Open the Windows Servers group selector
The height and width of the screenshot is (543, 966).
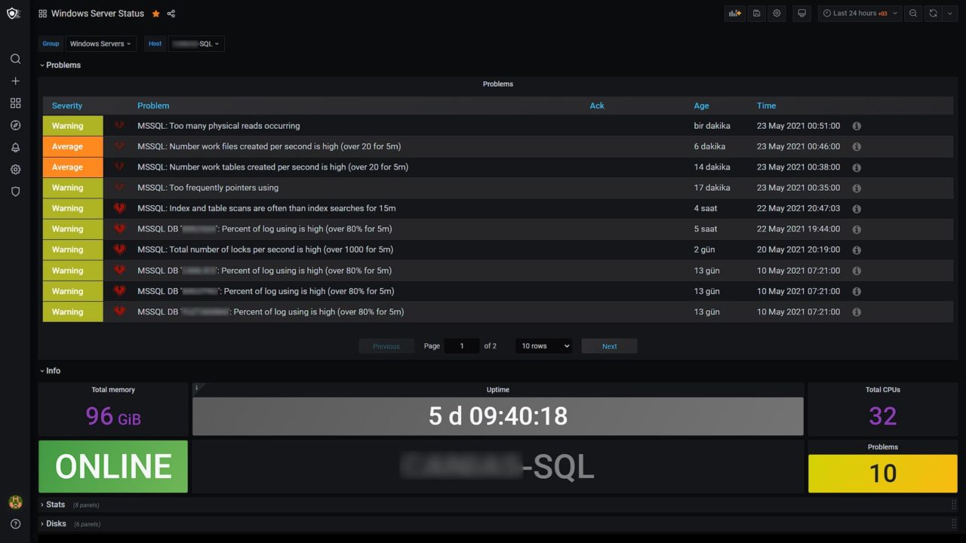pos(100,43)
